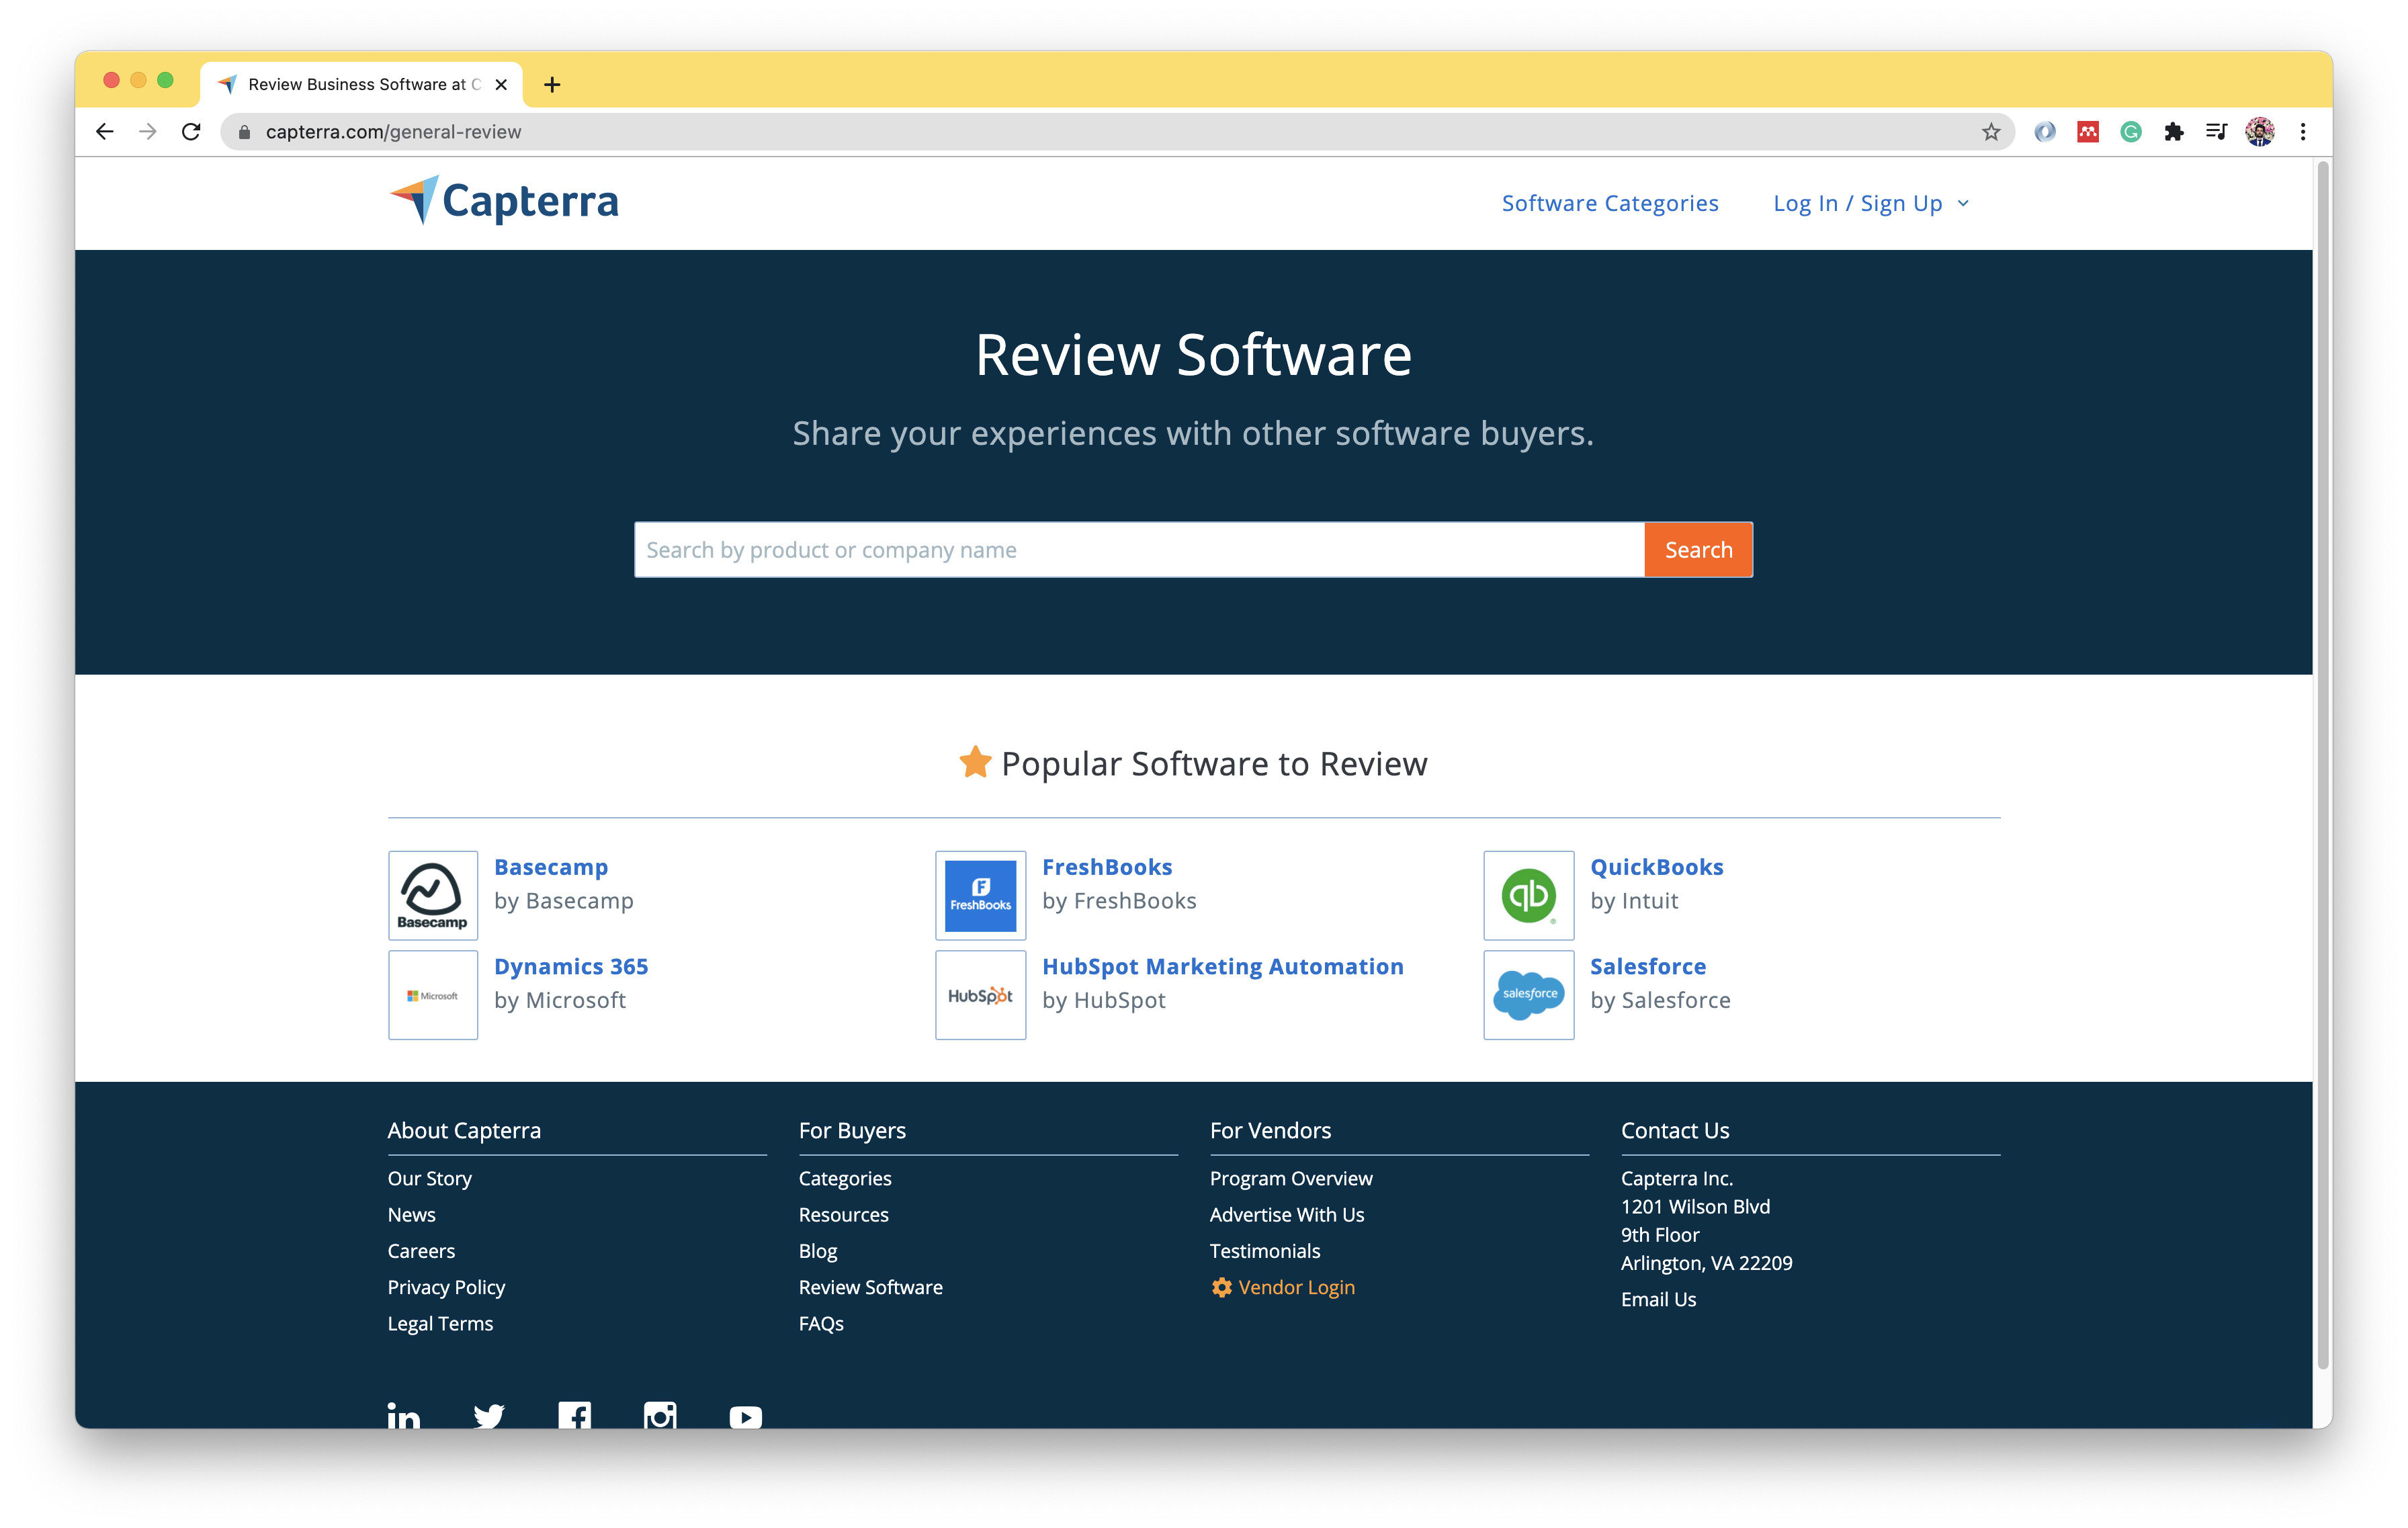Open the QuickBooks review link
2408x1528 pixels.
(x=1657, y=867)
